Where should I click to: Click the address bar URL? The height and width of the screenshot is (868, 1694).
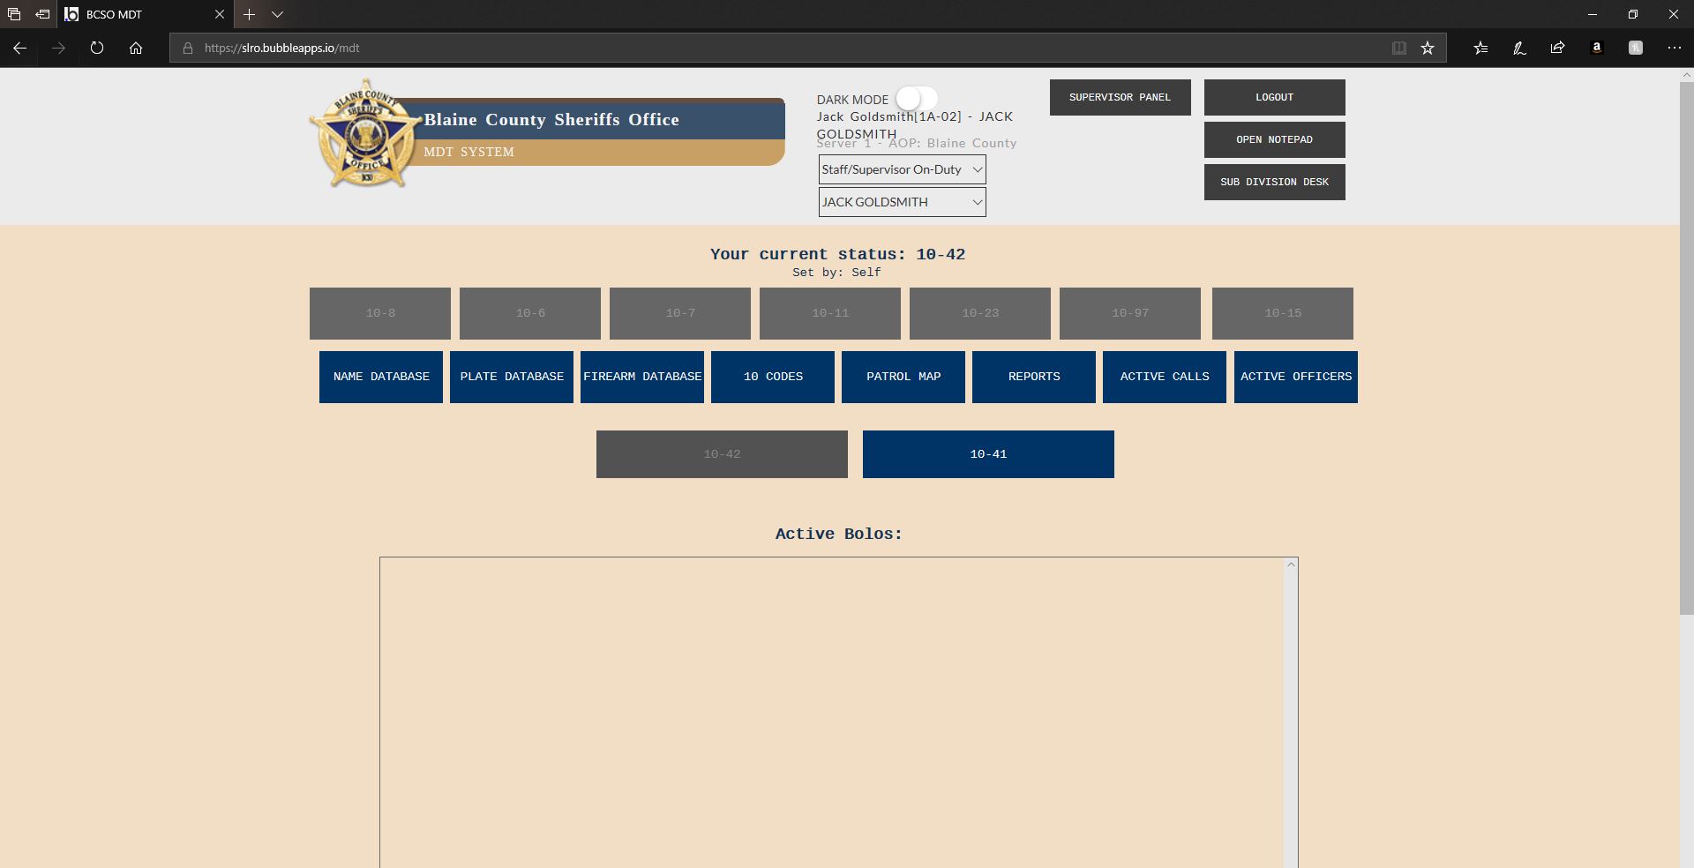click(282, 49)
